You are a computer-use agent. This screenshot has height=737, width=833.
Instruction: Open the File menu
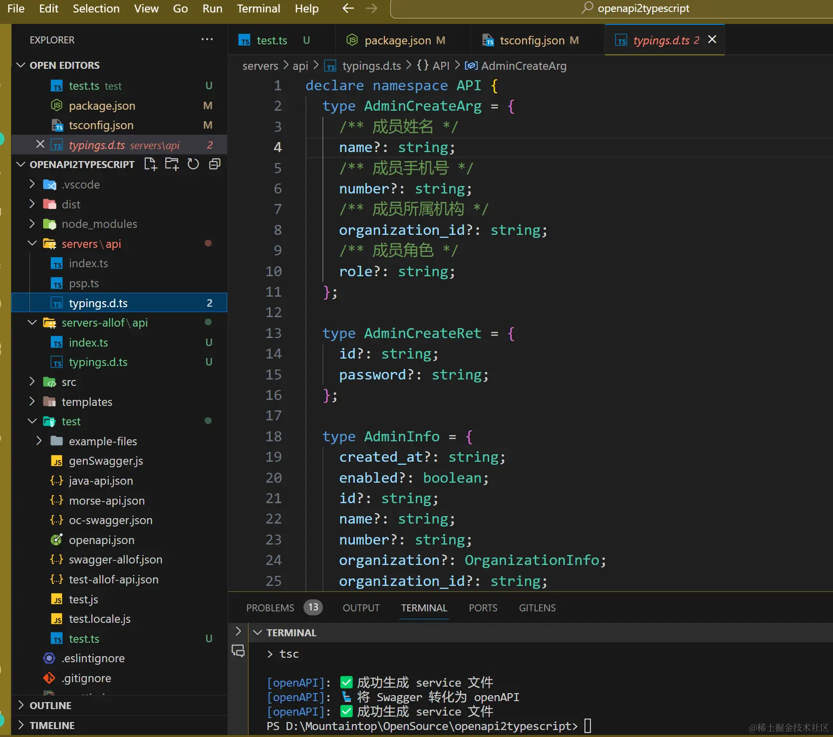click(16, 8)
